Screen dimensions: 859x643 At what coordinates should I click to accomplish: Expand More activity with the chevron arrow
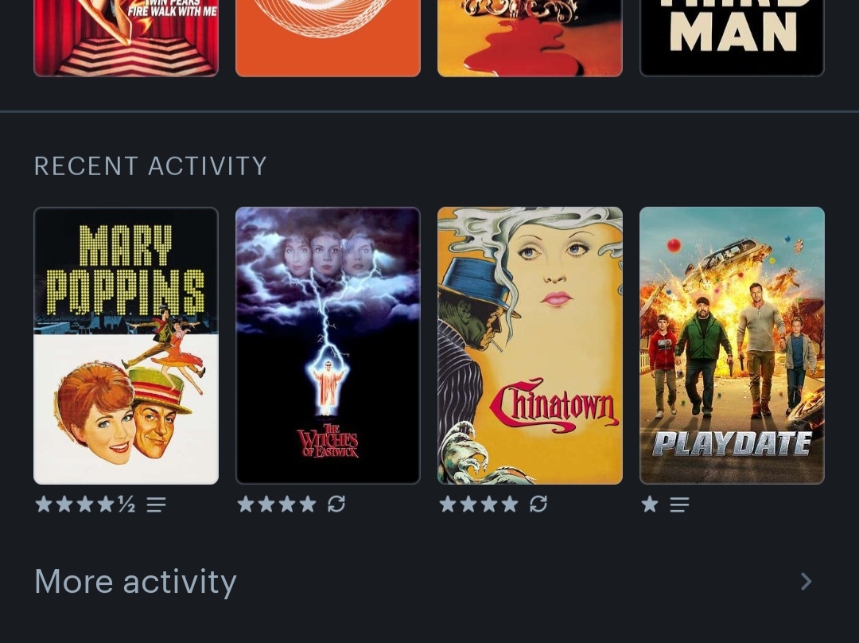806,582
